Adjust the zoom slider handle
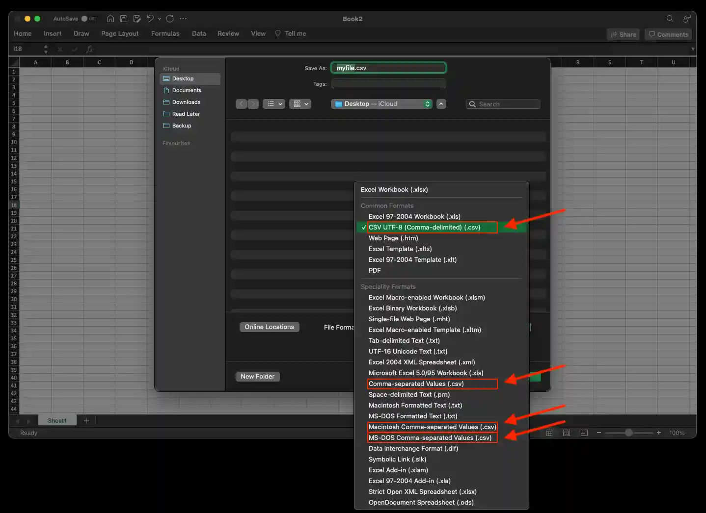Viewport: 706px width, 513px height. (628, 433)
